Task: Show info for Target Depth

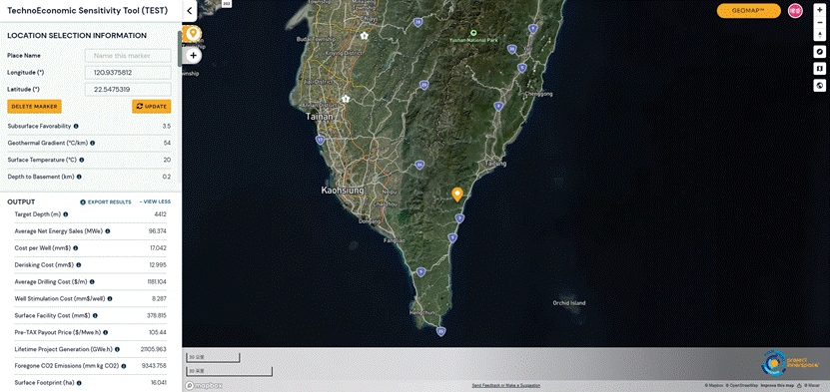Action: click(x=66, y=214)
